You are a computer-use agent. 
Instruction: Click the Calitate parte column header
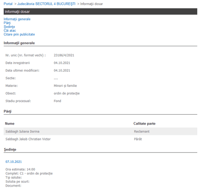pos(144,123)
